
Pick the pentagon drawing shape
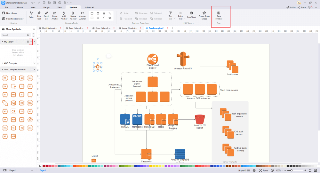tap(98, 13)
